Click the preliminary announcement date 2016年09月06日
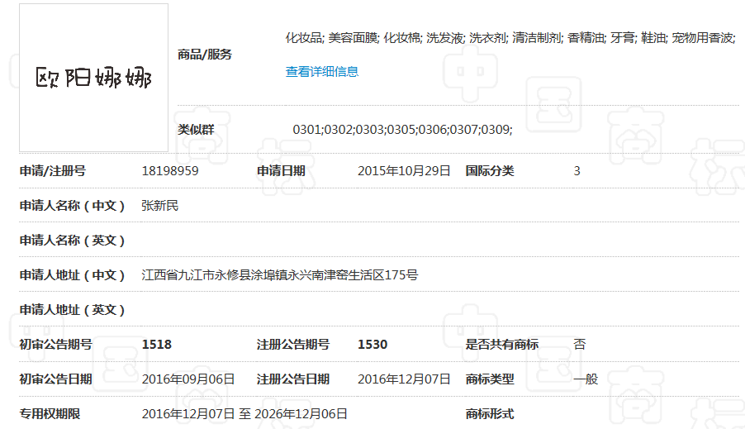The width and height of the screenshot is (745, 429). coord(188,379)
